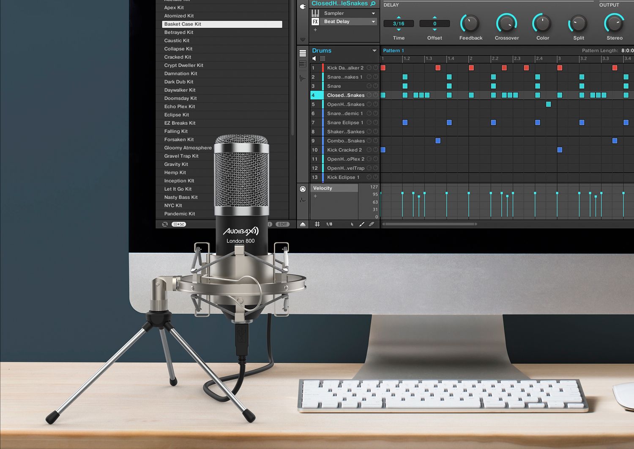Select Eclipse Kit from the browser list
Image resolution: width=634 pixels, height=449 pixels.
pos(177,115)
